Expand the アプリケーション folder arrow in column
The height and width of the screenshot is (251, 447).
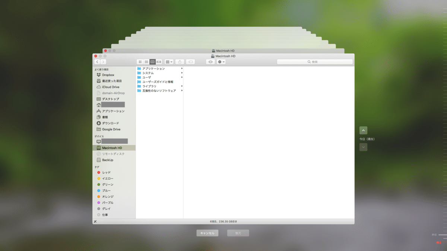click(x=182, y=68)
